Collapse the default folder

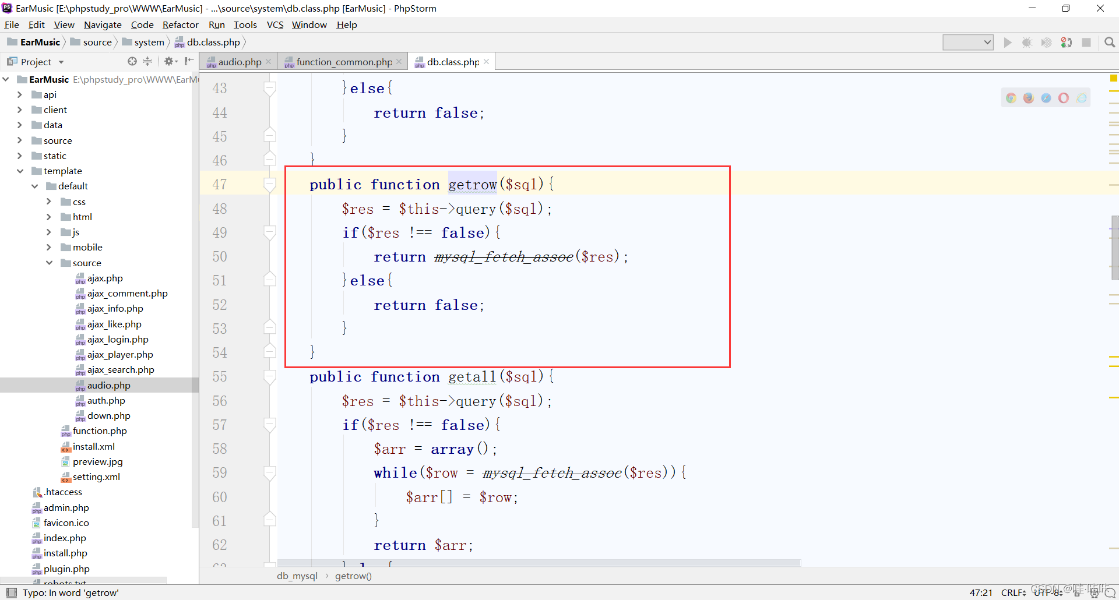(34, 186)
